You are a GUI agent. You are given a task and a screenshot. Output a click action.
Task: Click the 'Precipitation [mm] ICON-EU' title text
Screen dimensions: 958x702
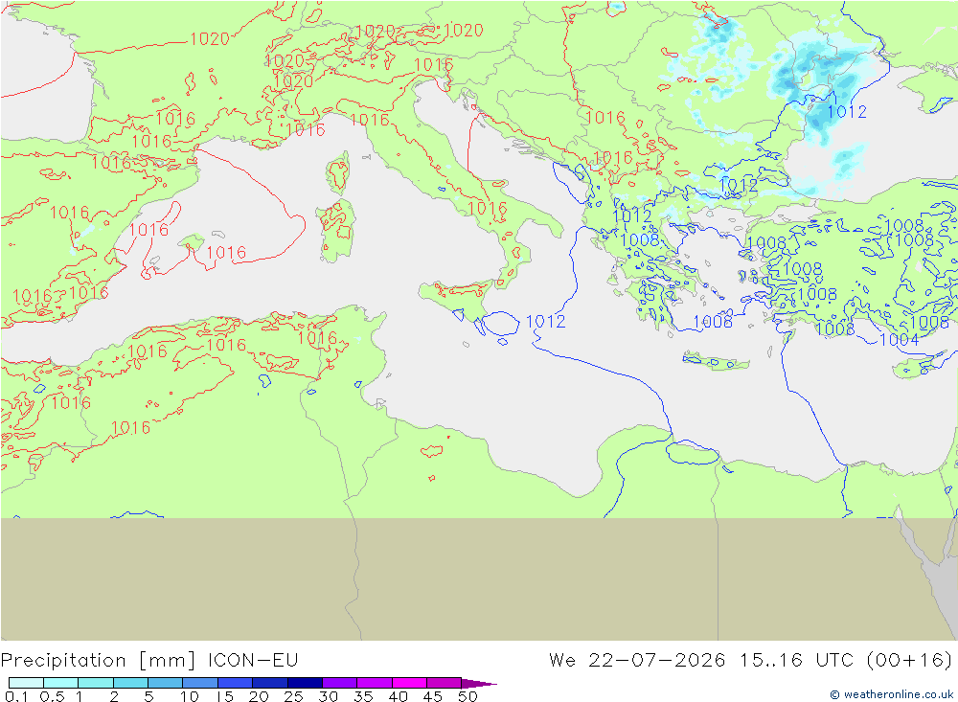(149, 661)
